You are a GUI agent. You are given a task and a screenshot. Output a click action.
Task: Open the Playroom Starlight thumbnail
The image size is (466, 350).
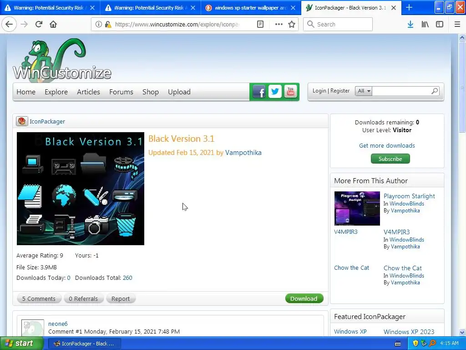tap(357, 208)
